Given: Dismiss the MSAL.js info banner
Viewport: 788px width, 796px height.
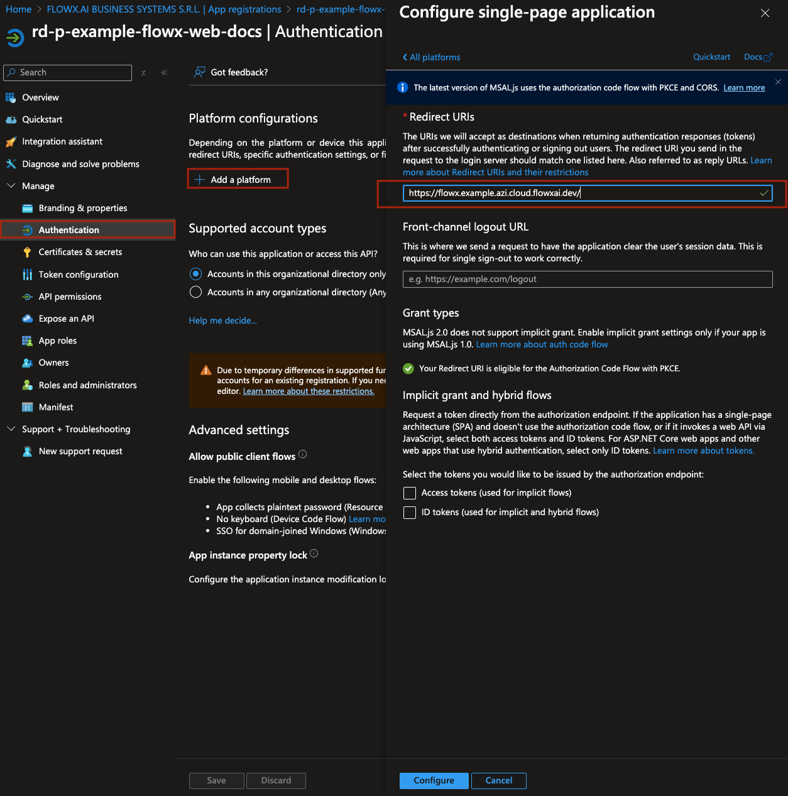Looking at the screenshot, I should click(x=778, y=82).
